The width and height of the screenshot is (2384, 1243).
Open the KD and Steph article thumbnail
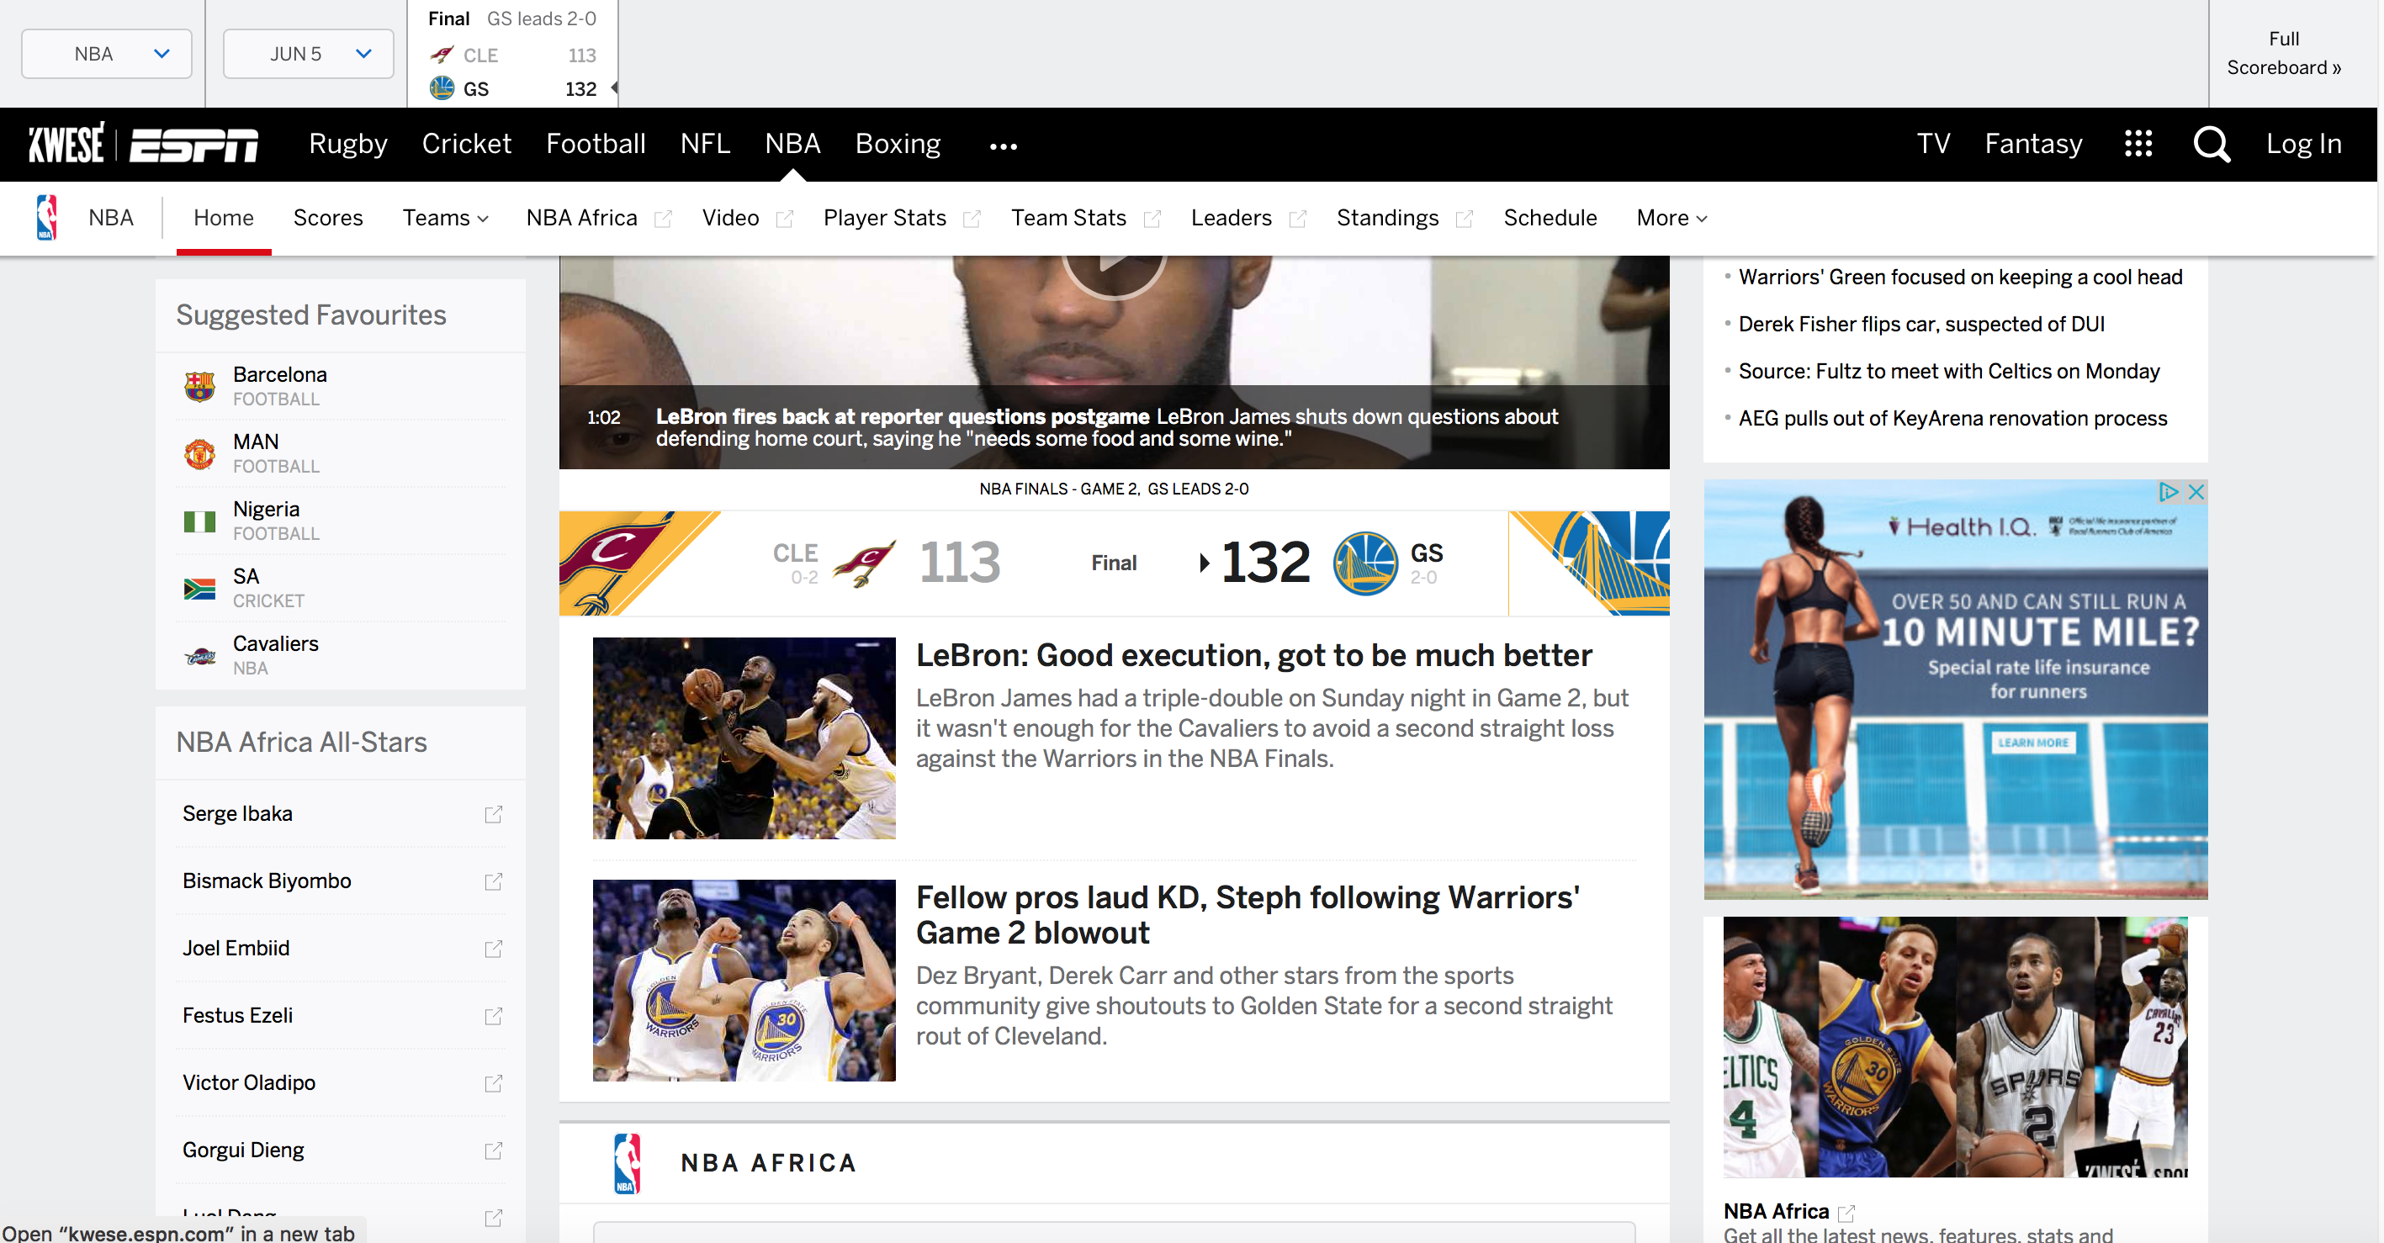click(744, 980)
